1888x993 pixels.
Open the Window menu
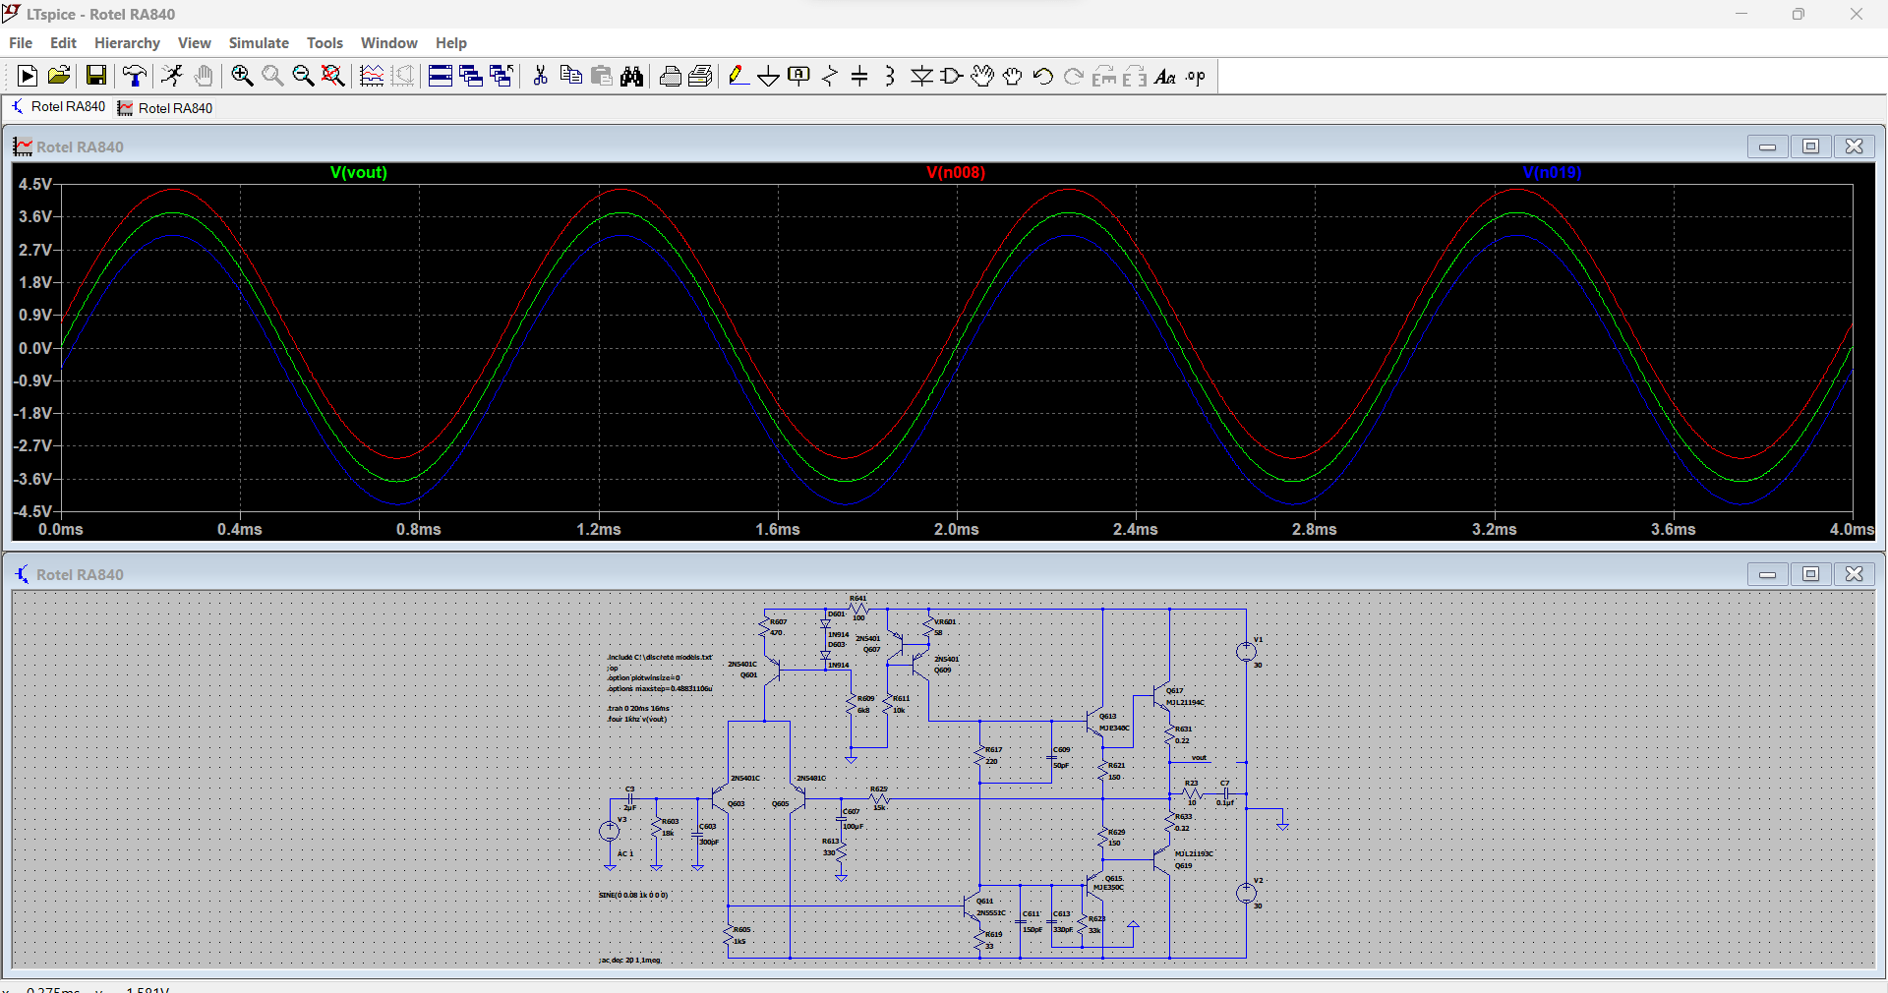pos(389,43)
